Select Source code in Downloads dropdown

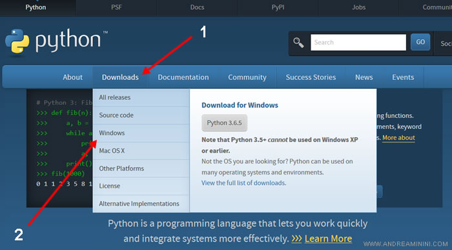[141, 115]
